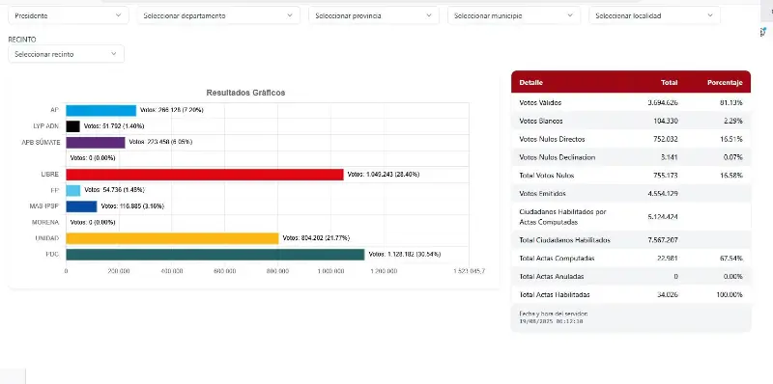This screenshot has width=773, height=384.
Task: Click Ciudadanos Habilitados por Actas Computadas label
Action: click(562, 217)
